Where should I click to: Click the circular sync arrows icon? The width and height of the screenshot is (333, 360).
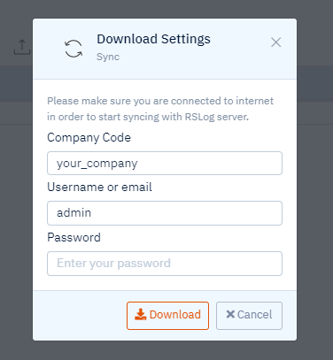(74, 49)
